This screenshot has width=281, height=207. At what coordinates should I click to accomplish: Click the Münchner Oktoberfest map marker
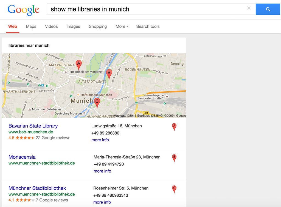[30, 109]
